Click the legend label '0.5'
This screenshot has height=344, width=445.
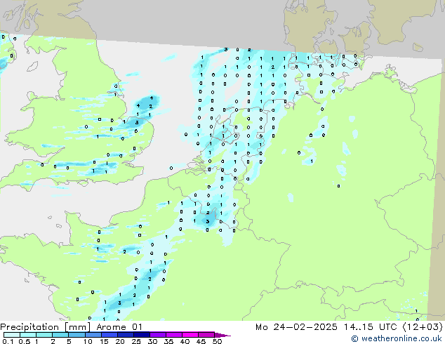(25, 341)
